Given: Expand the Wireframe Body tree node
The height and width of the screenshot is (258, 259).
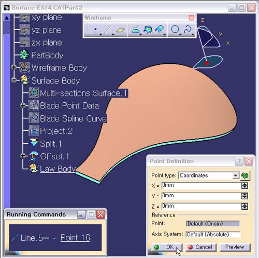Looking at the screenshot, I should coord(13,67).
